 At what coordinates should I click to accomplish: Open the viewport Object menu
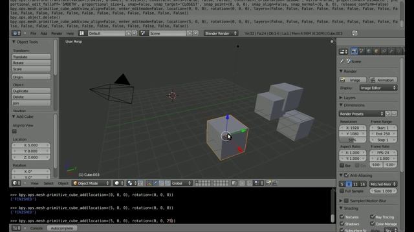(x=63, y=183)
